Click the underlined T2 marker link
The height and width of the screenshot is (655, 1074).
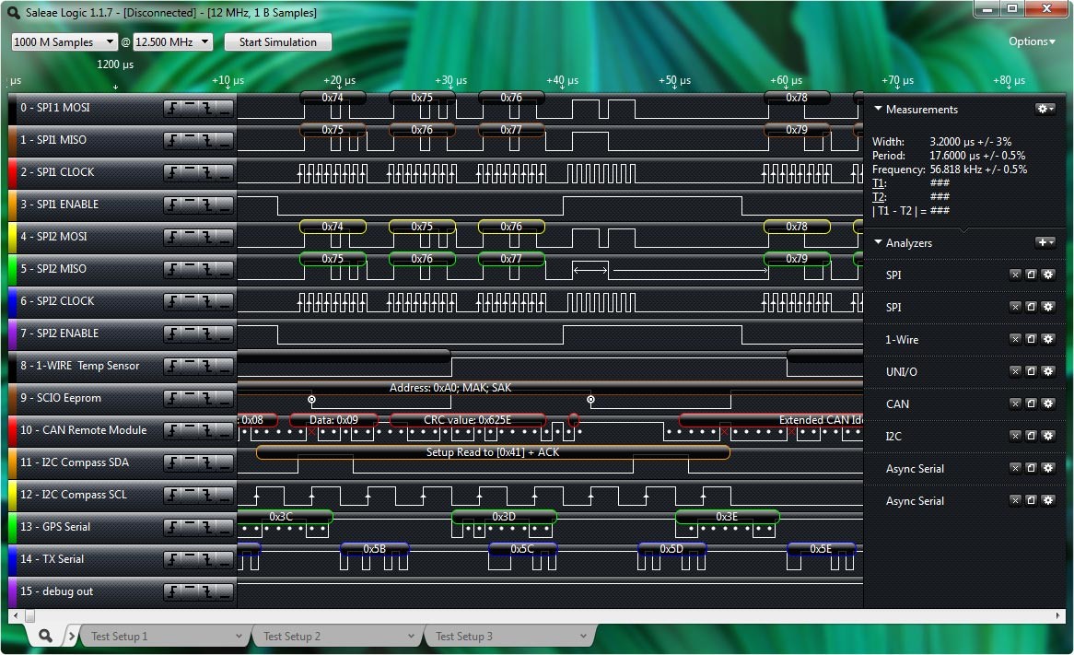880,196
